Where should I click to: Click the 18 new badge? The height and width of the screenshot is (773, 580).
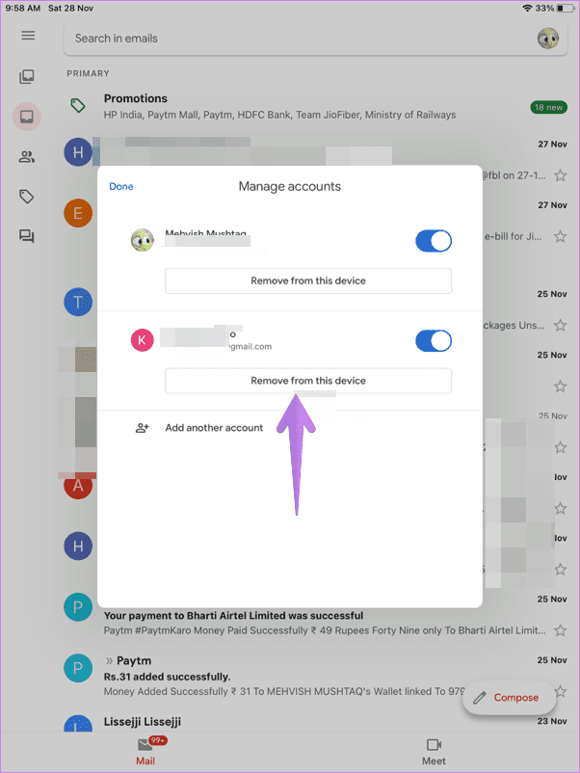click(548, 107)
